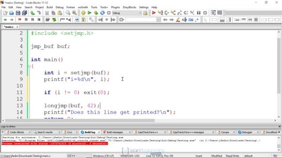The width and height of the screenshot is (282, 158).
Task: Toggle a bookmark with the red flag icon
Action: (19, 19)
